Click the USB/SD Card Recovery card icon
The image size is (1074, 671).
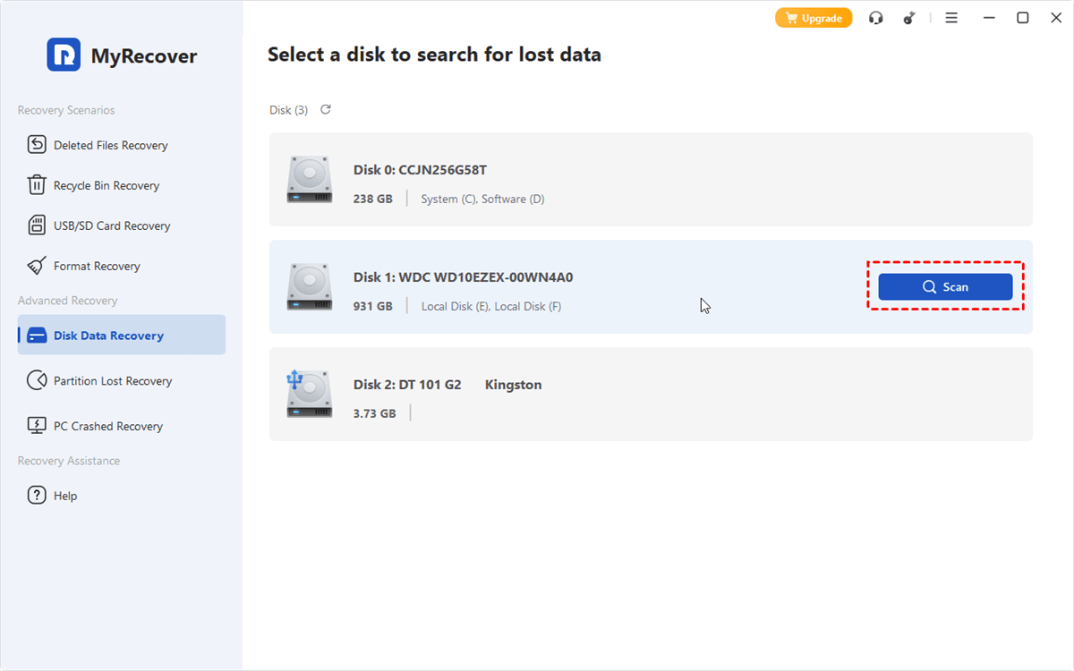click(37, 225)
